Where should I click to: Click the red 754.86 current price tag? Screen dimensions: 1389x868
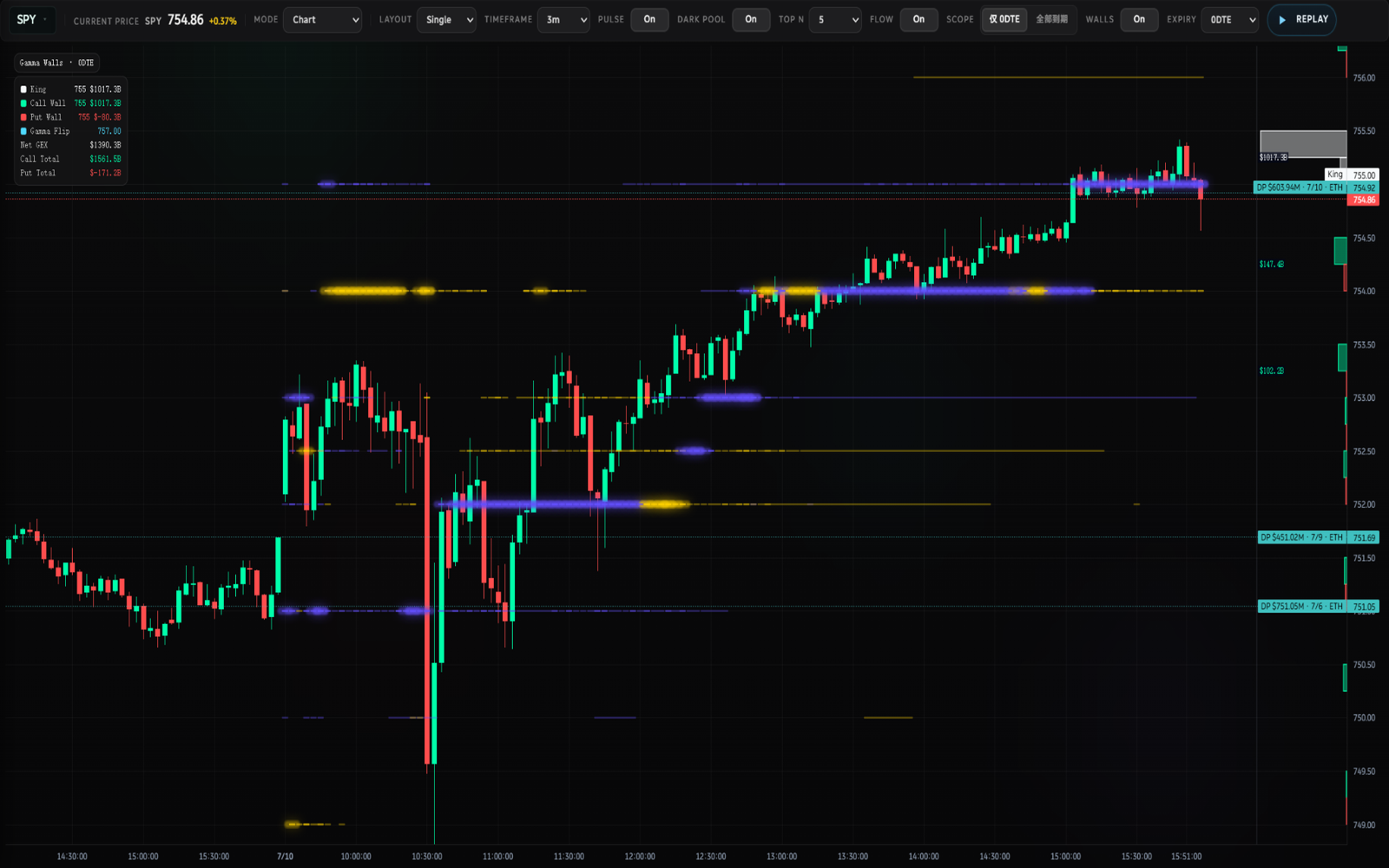click(x=1364, y=200)
